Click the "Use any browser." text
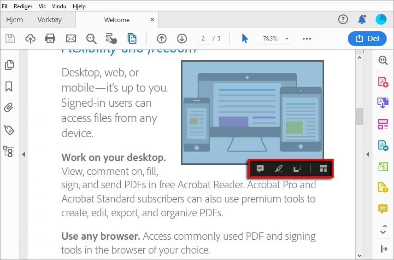 tap(100, 236)
